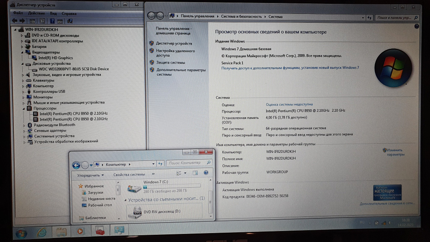Click the Explorer back button in Computer window

click(76, 165)
